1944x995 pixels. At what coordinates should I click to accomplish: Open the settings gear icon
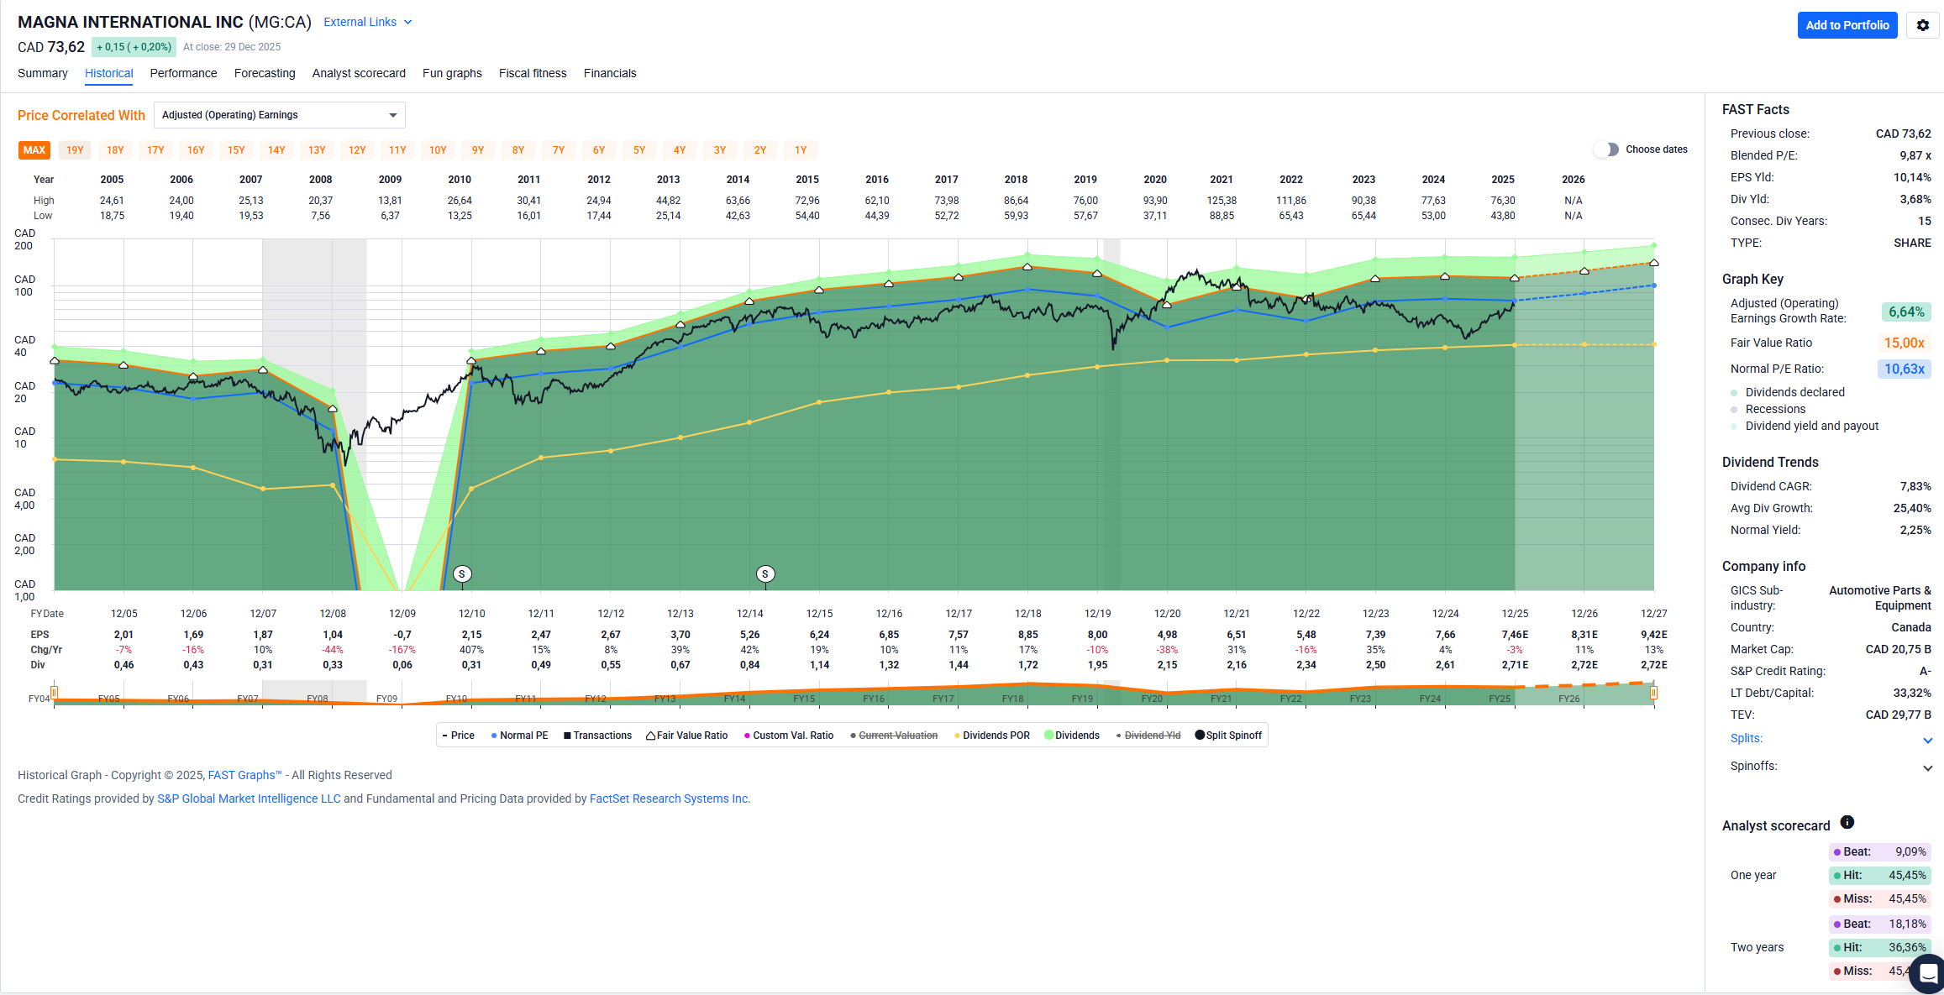(x=1922, y=25)
